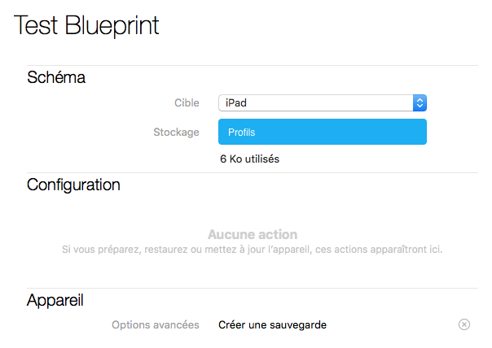Click the Stockage field label
The width and height of the screenshot is (492, 348).
176,132
